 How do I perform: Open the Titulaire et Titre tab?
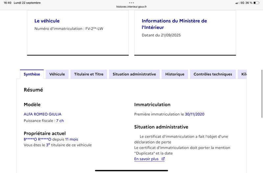(x=89, y=74)
